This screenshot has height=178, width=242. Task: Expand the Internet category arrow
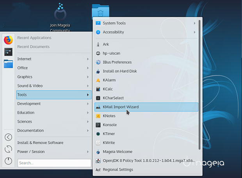(88, 59)
